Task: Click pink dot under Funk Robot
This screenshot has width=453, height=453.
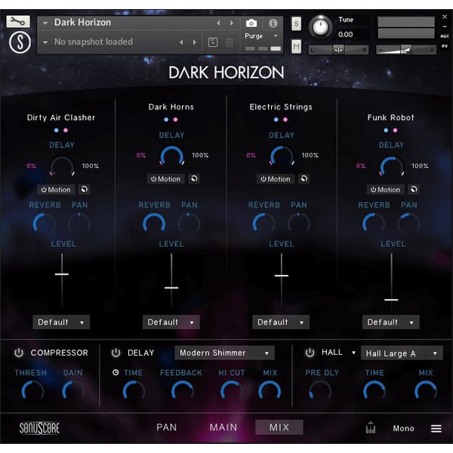Action: click(x=395, y=131)
